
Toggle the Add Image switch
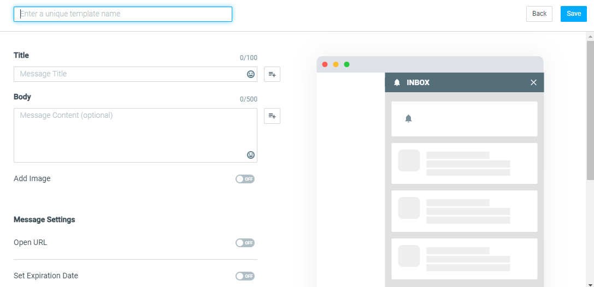(245, 179)
